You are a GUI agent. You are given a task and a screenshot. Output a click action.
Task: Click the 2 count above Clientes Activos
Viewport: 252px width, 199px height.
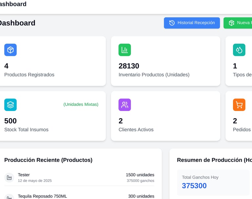coord(121,121)
